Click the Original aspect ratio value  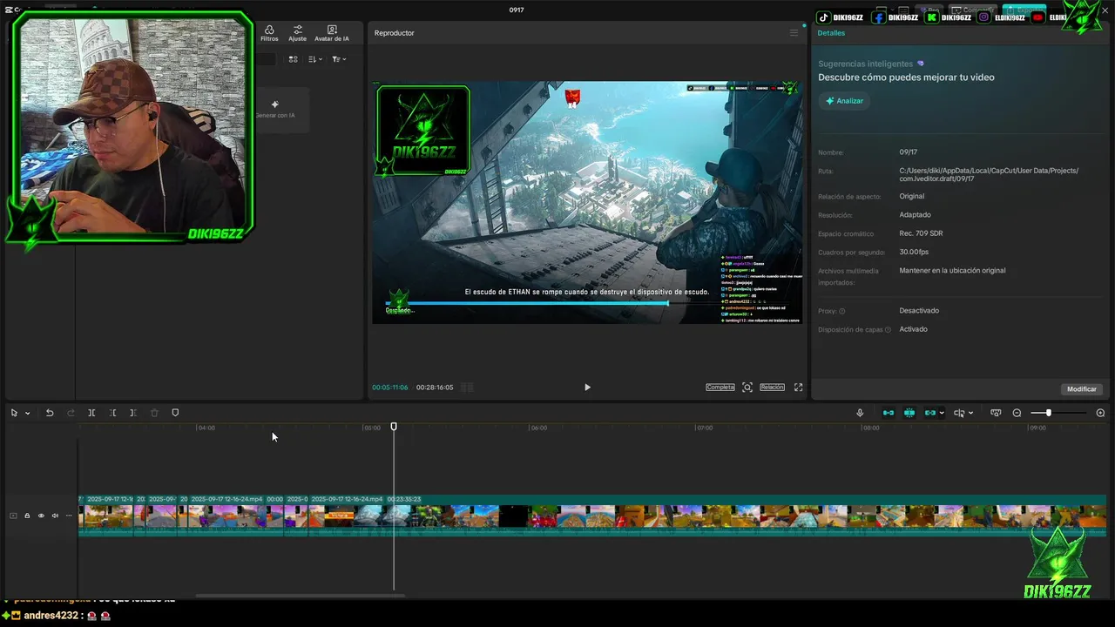click(912, 197)
